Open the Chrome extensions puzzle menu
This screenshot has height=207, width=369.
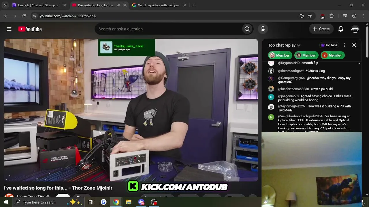pyautogui.click(x=332, y=16)
